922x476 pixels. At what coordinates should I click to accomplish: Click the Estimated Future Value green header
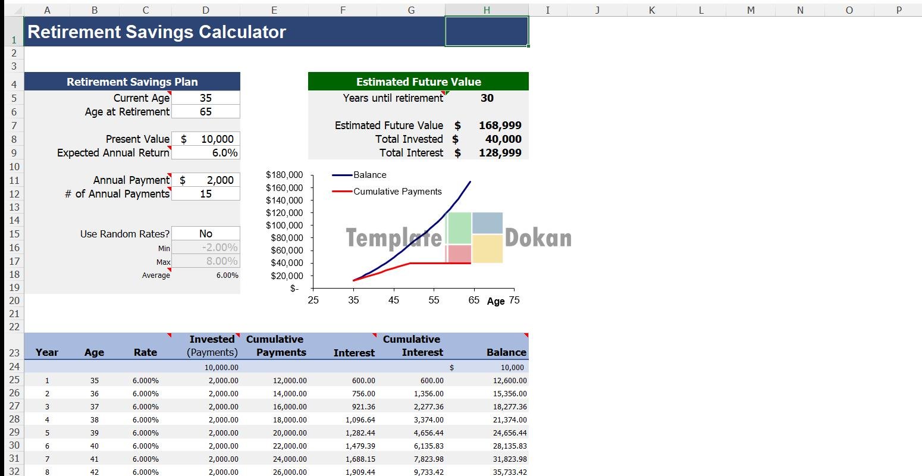click(x=418, y=82)
